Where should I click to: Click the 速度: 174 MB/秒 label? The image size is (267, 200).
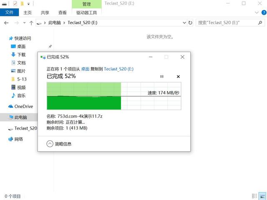click(x=163, y=93)
